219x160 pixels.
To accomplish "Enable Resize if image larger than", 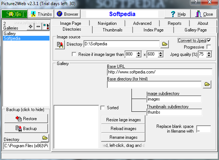I will 74,54.
